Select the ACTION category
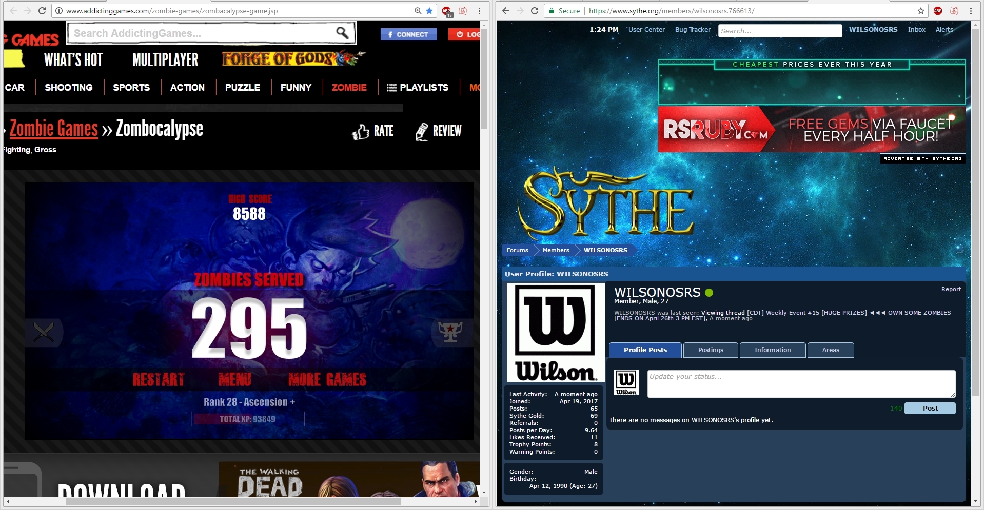Screen dimensions: 984x510 (x=187, y=88)
